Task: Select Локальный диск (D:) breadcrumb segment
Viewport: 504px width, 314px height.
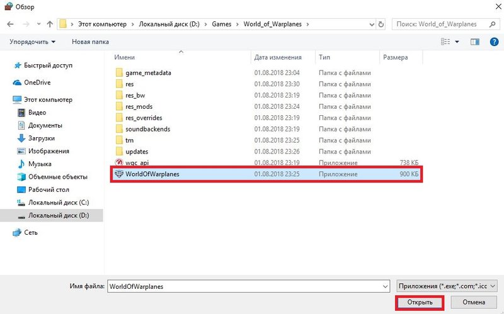Action: click(x=169, y=24)
